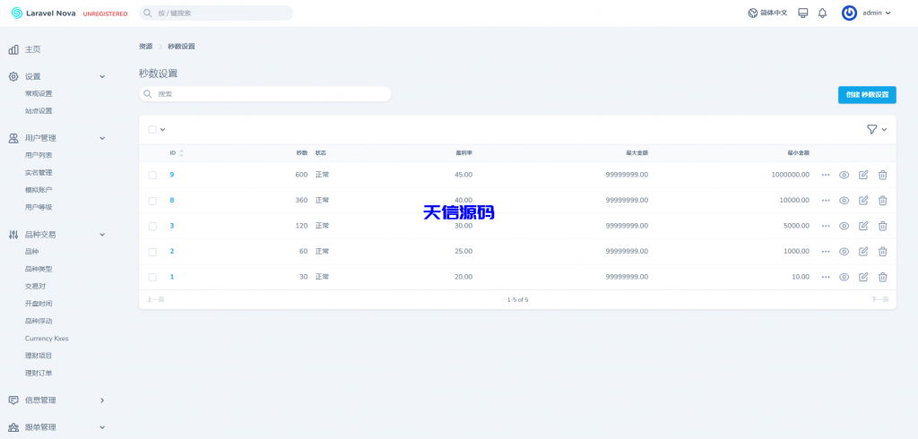
Task: Collapse the 设置 sidebar section
Action: tap(102, 77)
